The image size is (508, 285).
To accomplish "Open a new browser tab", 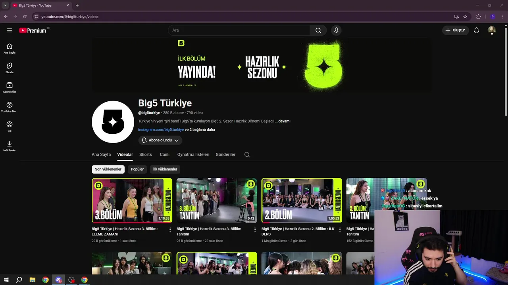I will pos(77,6).
